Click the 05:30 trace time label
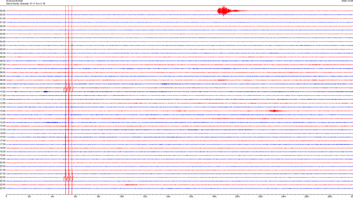 pyautogui.click(x=3, y=53)
